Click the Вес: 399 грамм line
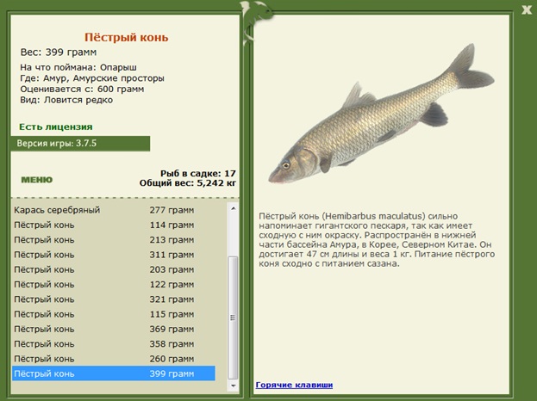The image size is (537, 401). coord(59,52)
